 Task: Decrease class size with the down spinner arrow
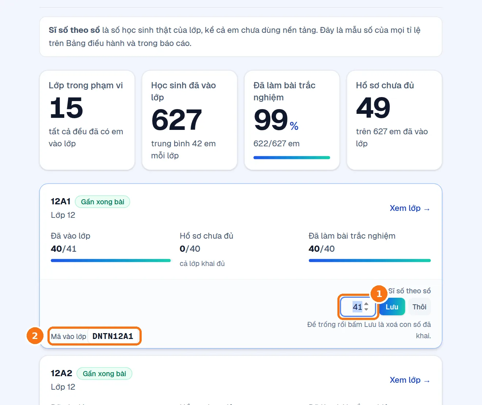coord(366,309)
